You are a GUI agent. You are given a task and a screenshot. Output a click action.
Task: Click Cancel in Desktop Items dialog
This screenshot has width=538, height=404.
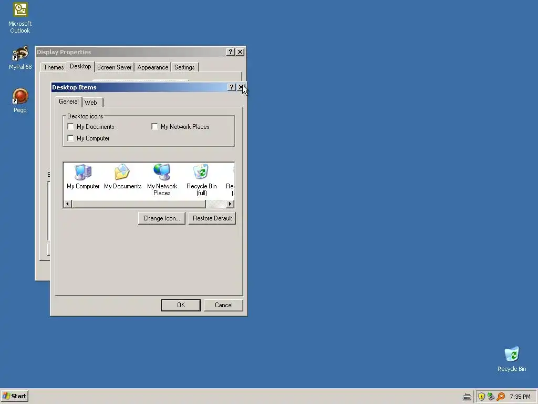coord(223,305)
